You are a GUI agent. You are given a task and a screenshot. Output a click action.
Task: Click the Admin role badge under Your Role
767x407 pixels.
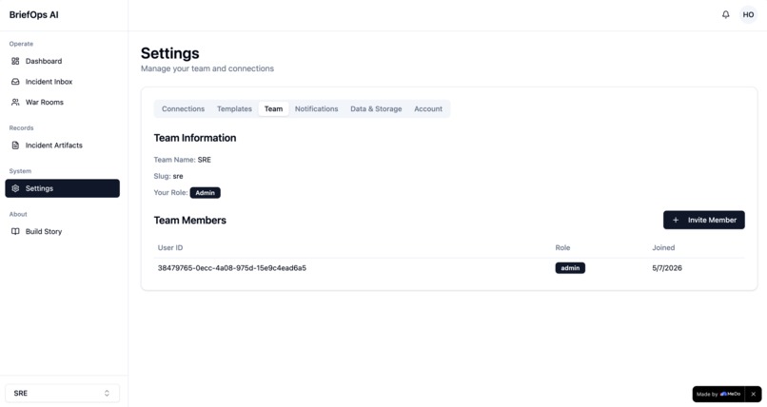pyautogui.click(x=205, y=192)
